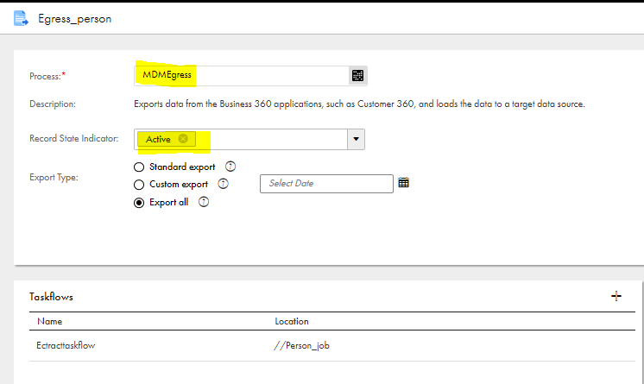The image size is (644, 384).
Task: Click the //Person_job location cell
Action: coord(302,346)
